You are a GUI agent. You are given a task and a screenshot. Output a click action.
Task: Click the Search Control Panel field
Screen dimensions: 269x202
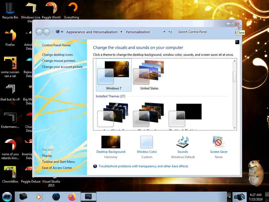[x=205, y=32]
